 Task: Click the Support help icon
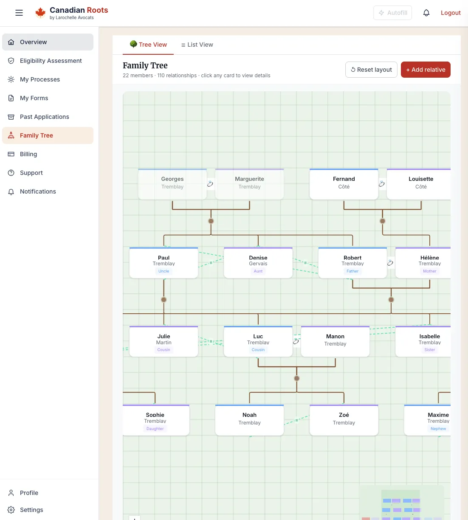pyautogui.click(x=11, y=173)
